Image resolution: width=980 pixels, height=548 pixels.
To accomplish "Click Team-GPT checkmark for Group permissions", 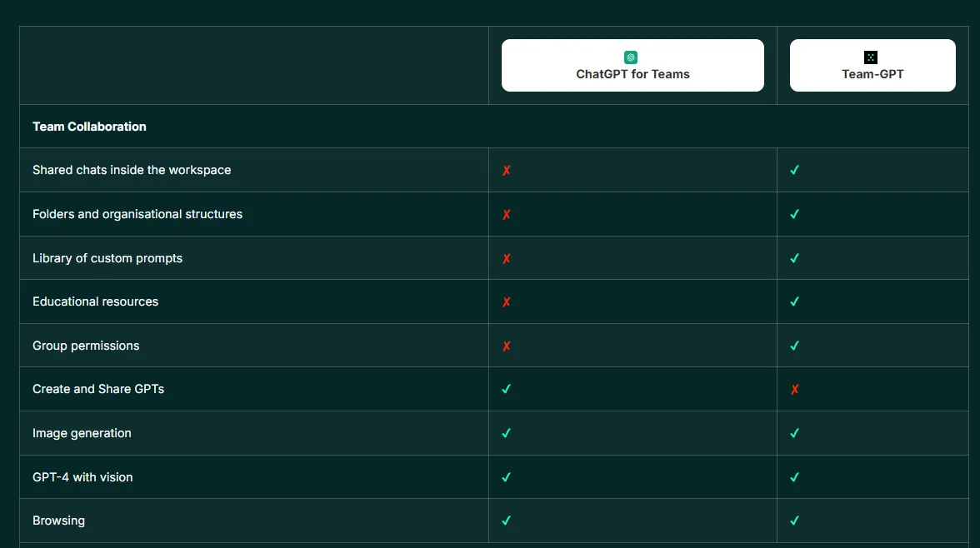I will tap(794, 346).
